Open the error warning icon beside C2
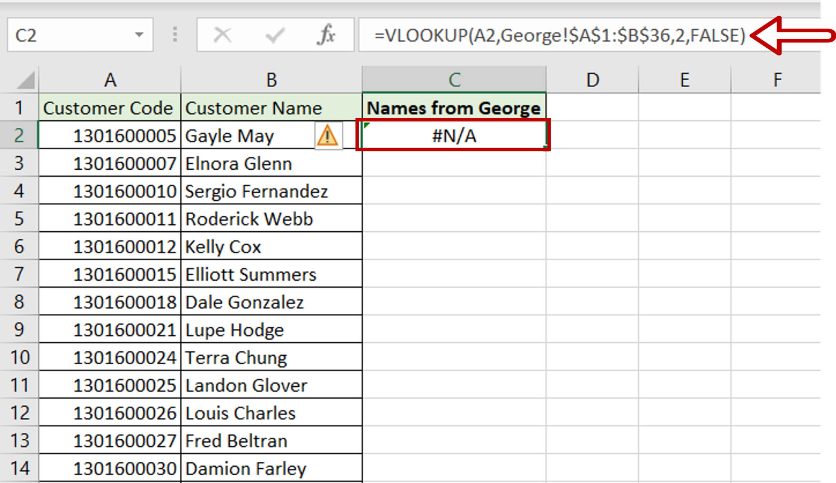 (328, 136)
